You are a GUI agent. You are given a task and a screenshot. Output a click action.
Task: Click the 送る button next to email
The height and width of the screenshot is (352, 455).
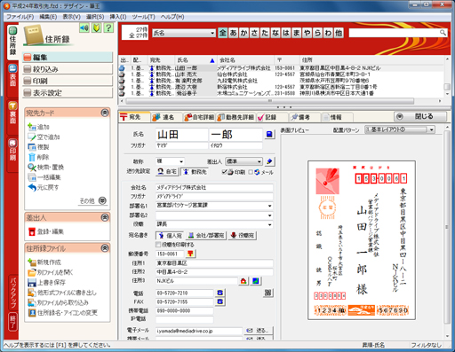(x=258, y=331)
